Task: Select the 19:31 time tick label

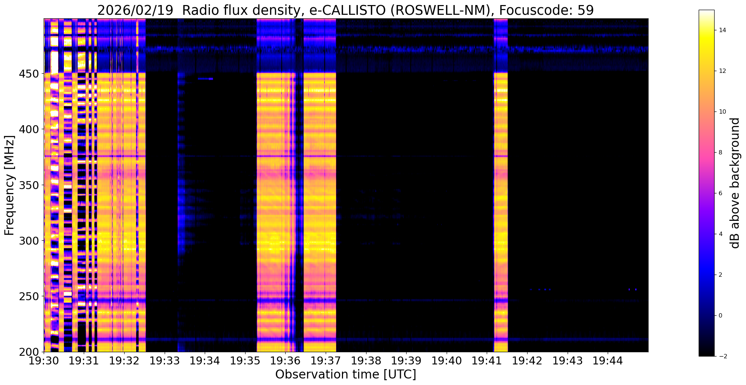Action: click(x=84, y=360)
